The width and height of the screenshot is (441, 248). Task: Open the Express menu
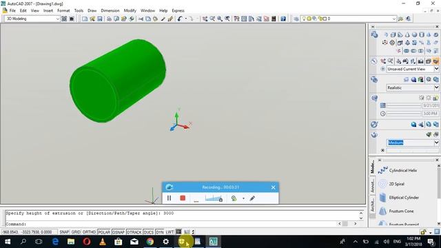[178, 10]
